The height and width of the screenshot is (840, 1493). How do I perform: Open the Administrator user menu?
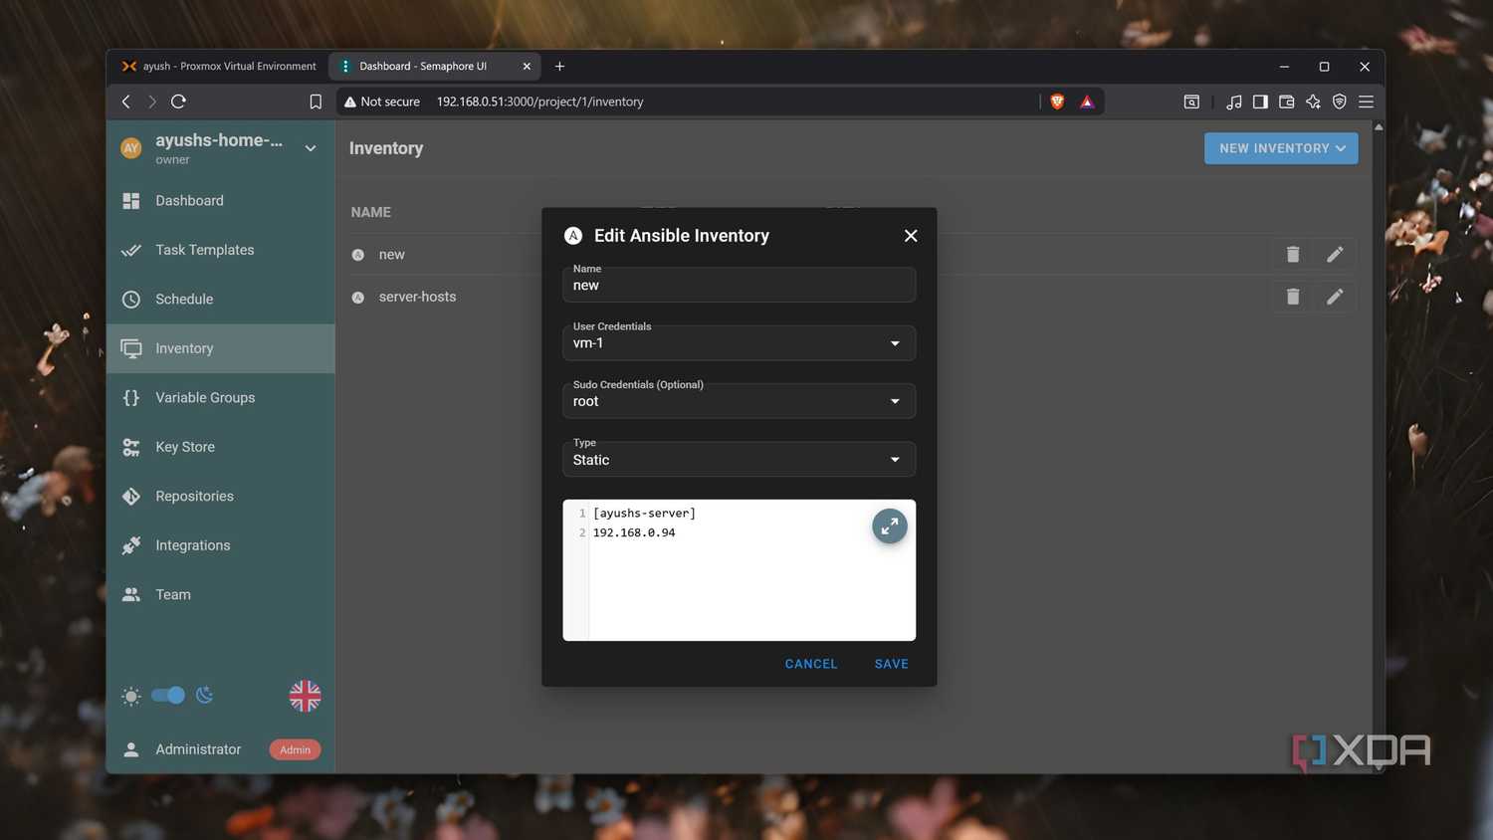[220, 749]
